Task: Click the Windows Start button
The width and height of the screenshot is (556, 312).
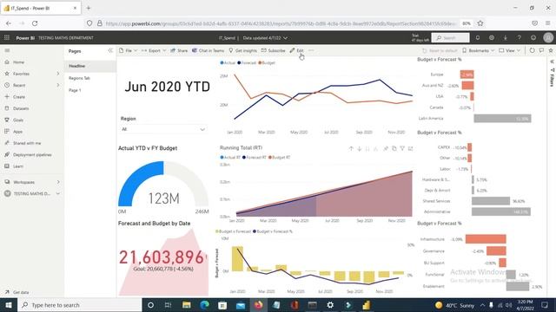Action: pos(8,305)
